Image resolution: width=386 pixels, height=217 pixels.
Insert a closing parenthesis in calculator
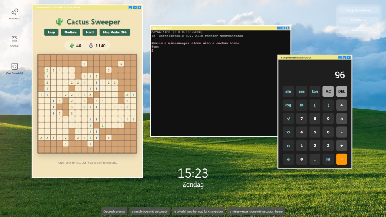pyautogui.click(x=328, y=105)
